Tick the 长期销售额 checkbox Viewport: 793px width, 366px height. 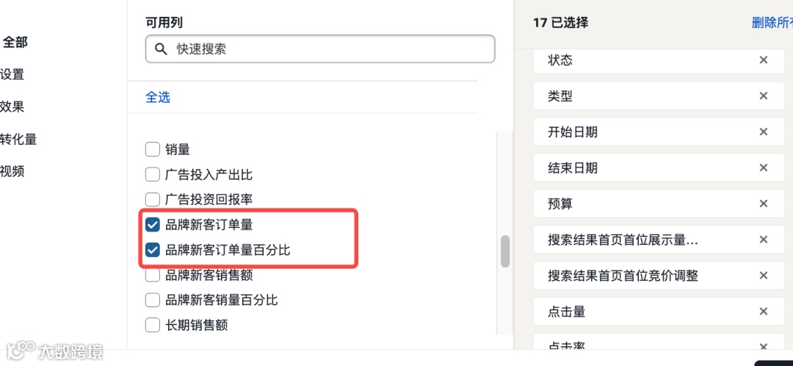click(153, 325)
